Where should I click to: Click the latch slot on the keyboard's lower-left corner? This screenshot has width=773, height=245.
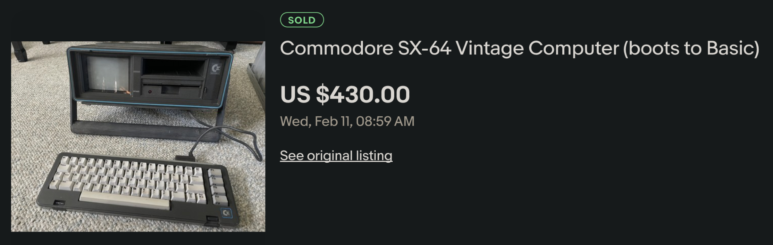pos(59,202)
